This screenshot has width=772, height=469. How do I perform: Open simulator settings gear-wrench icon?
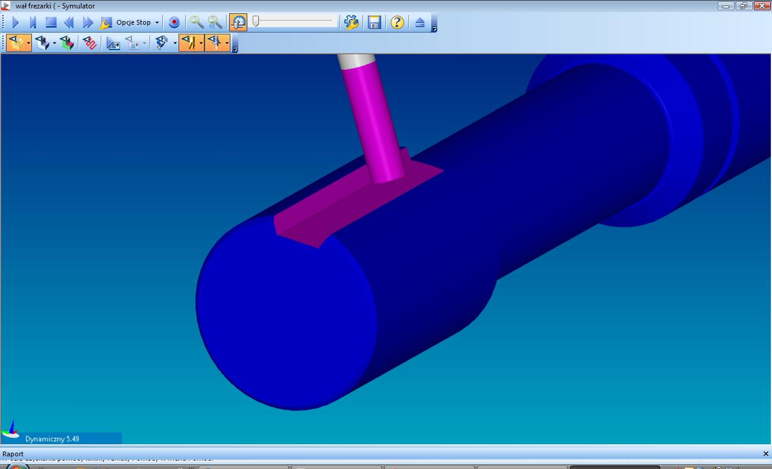pyautogui.click(x=352, y=23)
